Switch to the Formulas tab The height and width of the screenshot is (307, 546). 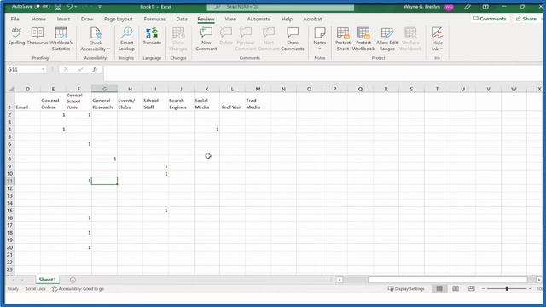click(154, 19)
